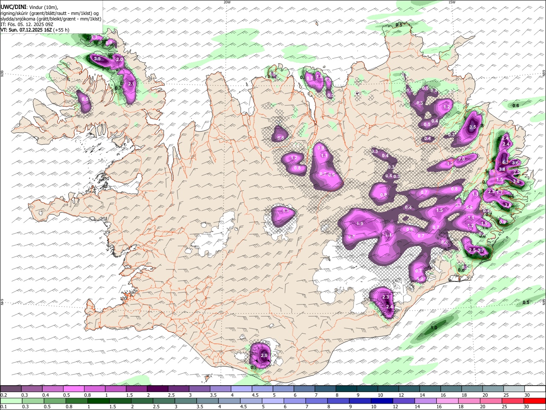Pick the light lavender 4–4.5 swatch in upper legend

point(241,389)
